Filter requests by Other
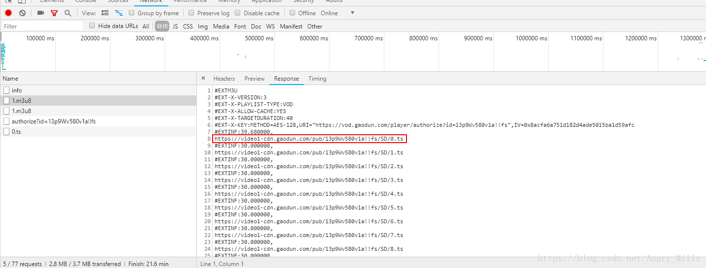Screen dimensions: 706x268 tap(315, 27)
